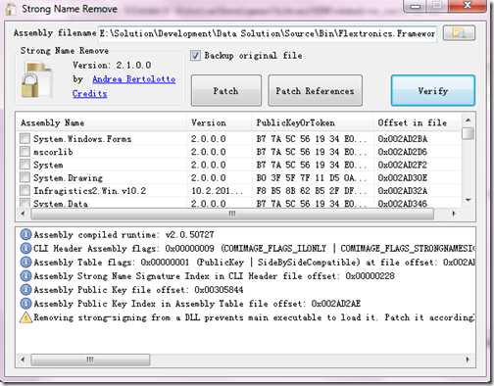Click the Patch References button

[x=315, y=90]
